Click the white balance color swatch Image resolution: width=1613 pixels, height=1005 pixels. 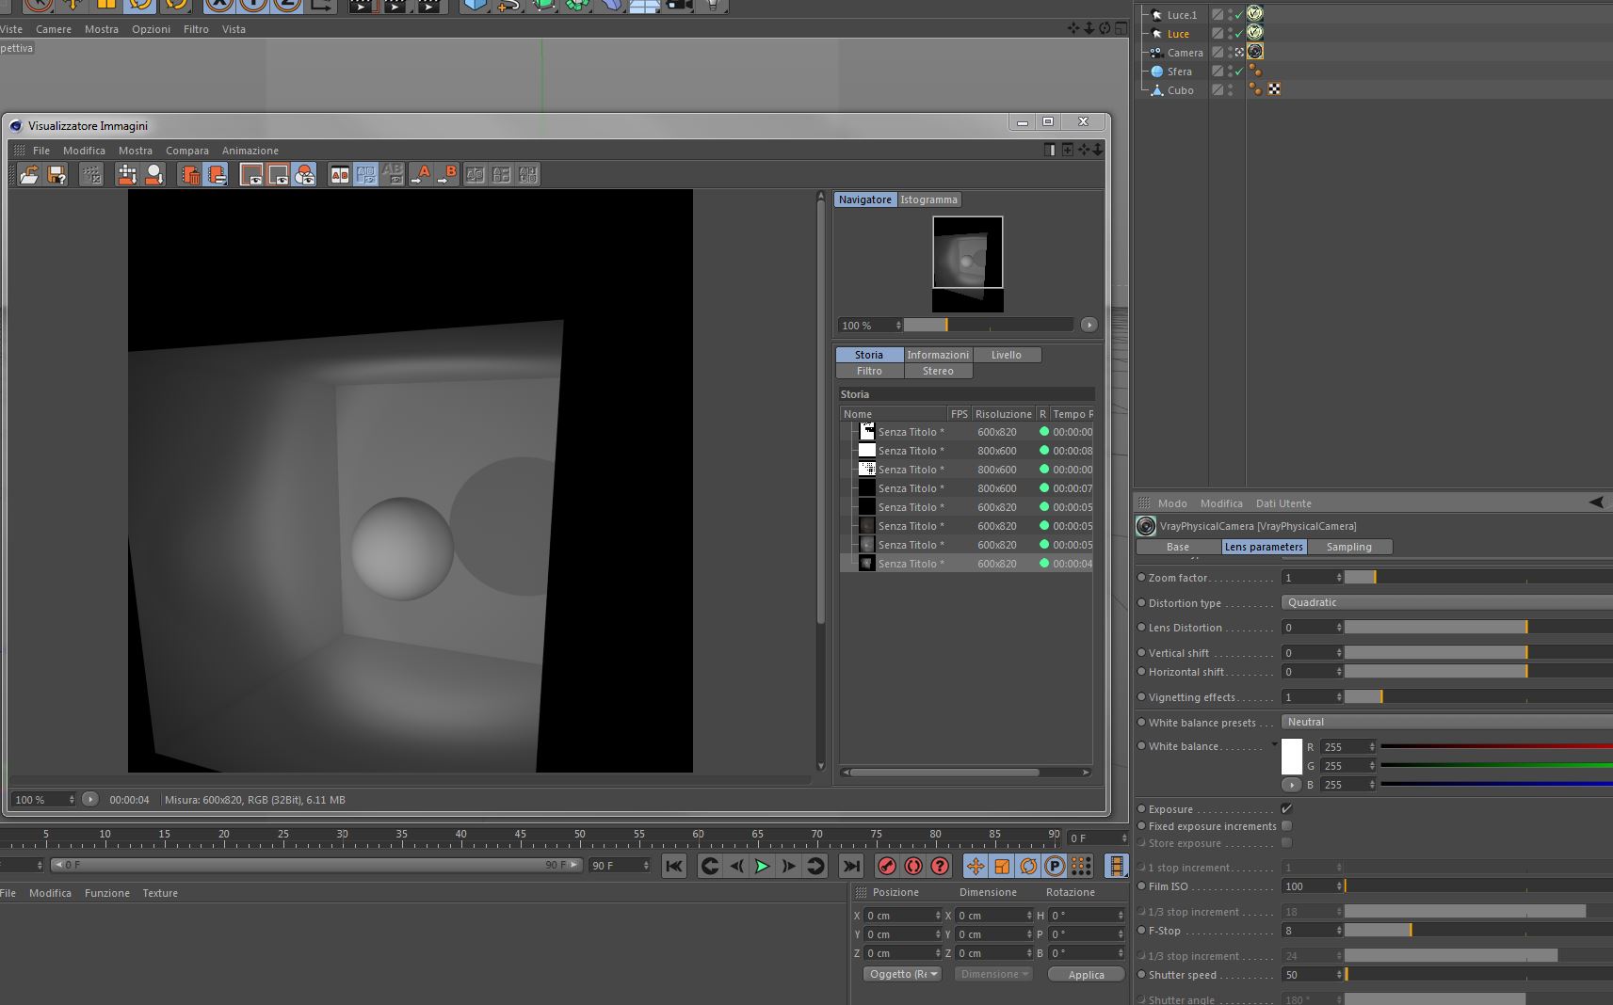coord(1292,757)
